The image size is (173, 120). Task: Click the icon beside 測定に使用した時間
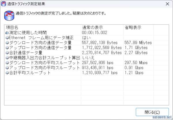(7, 33)
